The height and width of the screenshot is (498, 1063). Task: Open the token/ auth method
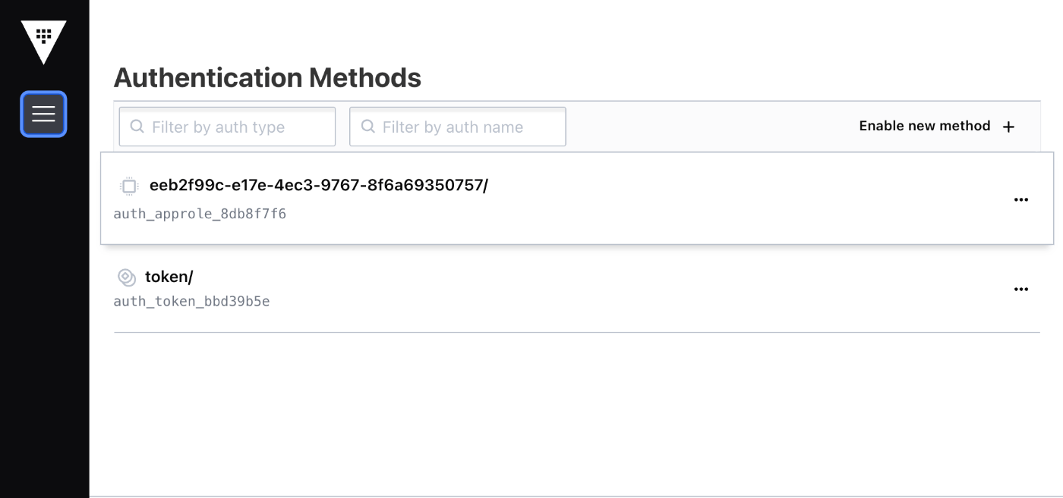169,277
